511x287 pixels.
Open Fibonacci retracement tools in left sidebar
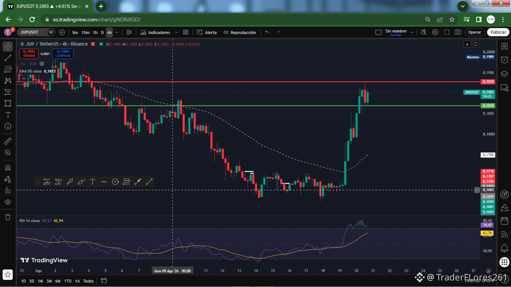pyautogui.click(x=7, y=69)
